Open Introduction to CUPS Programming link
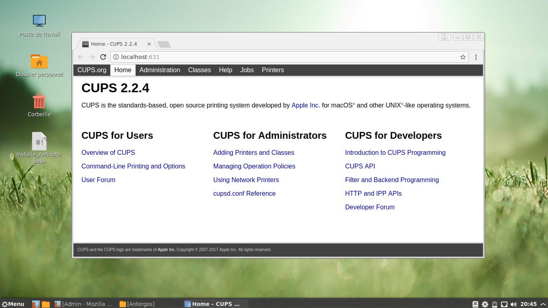The height and width of the screenshot is (308, 548). (x=395, y=152)
